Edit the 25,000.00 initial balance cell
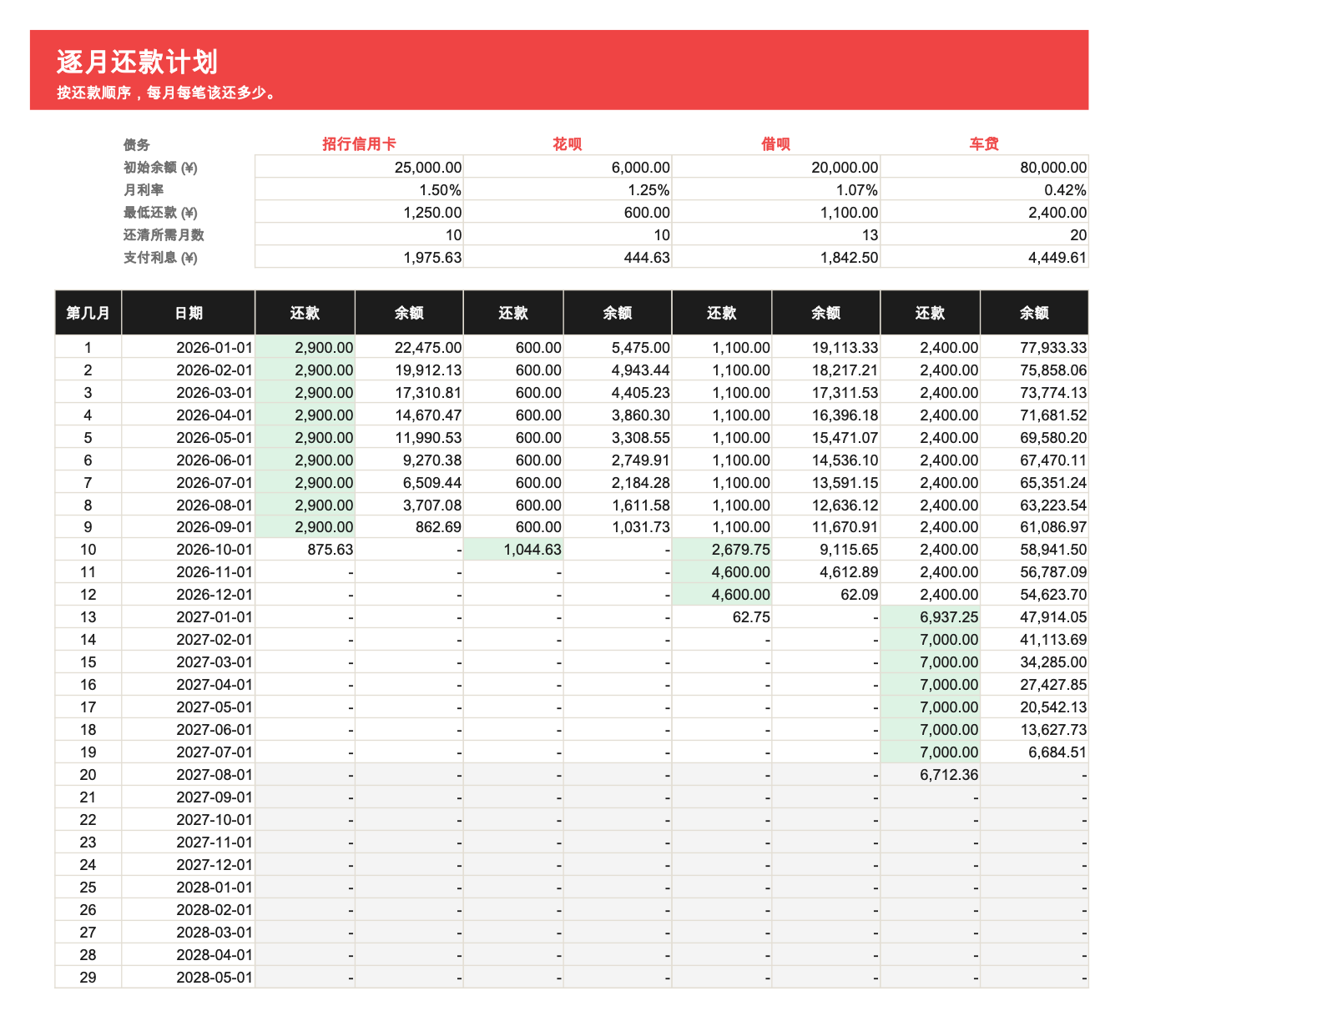Image resolution: width=1322 pixels, height=1021 pixels. [x=359, y=167]
